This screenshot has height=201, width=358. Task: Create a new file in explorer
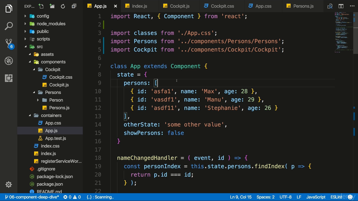41,6
